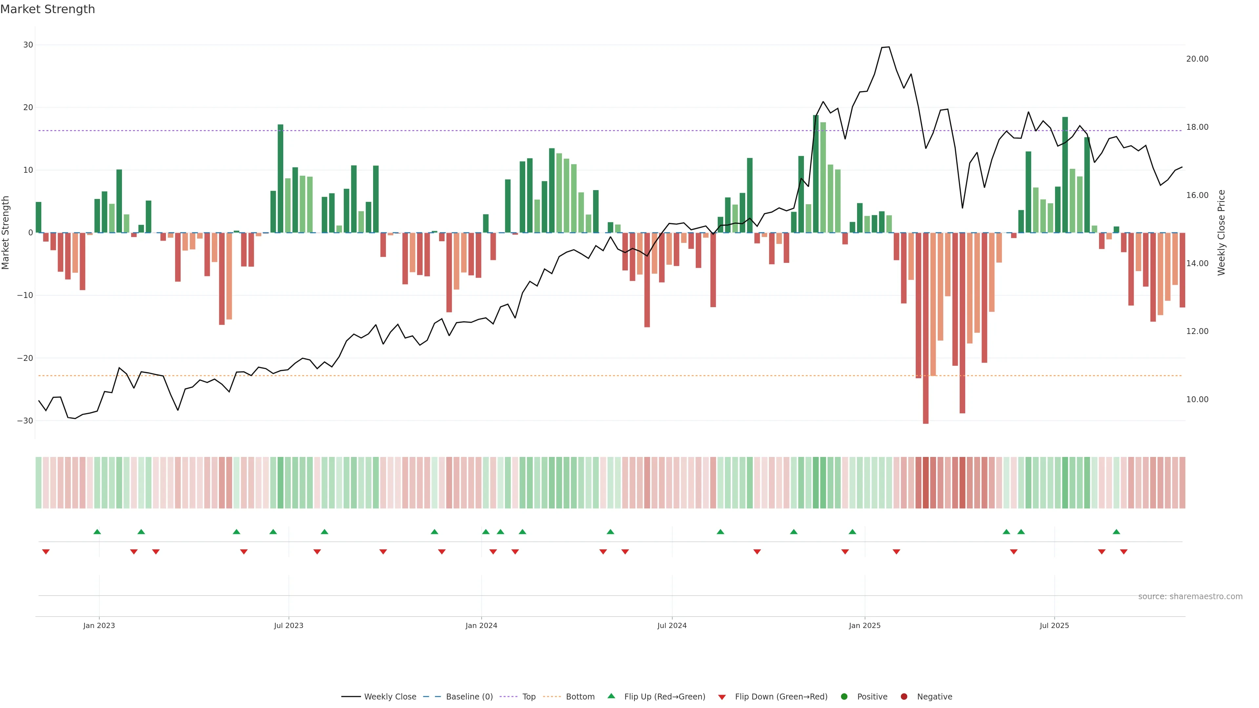Click the last green flip-up marker
1259x708 pixels.
click(1116, 532)
